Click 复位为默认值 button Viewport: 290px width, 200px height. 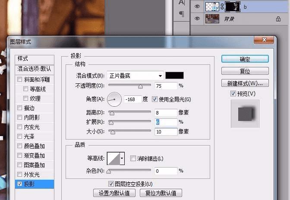click(x=161, y=193)
